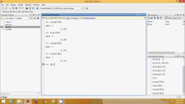The width and height of the screenshot is (185, 104).
Task: Import data icon in Workspace toolbar
Action: (x=155, y=18)
